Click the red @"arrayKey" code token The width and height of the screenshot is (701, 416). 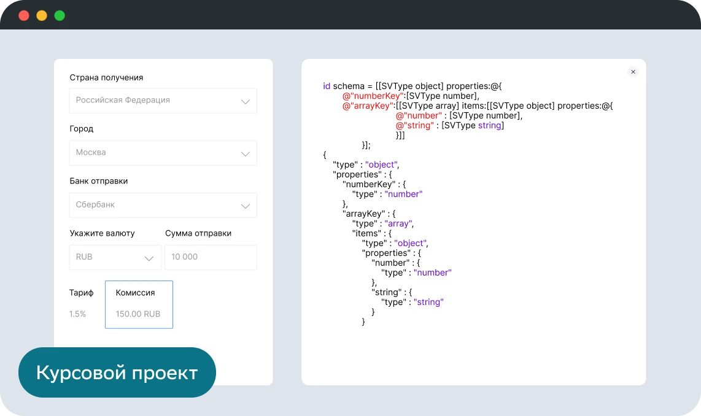click(x=368, y=106)
